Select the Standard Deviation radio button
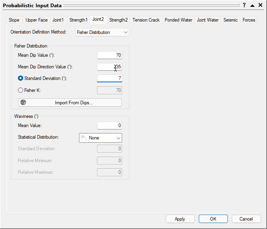 tap(21, 78)
